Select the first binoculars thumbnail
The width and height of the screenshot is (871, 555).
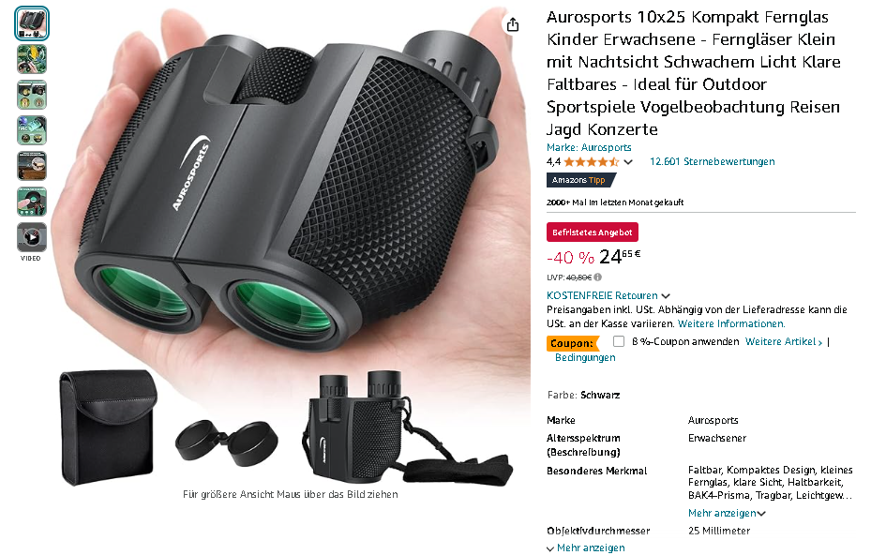pyautogui.click(x=32, y=23)
